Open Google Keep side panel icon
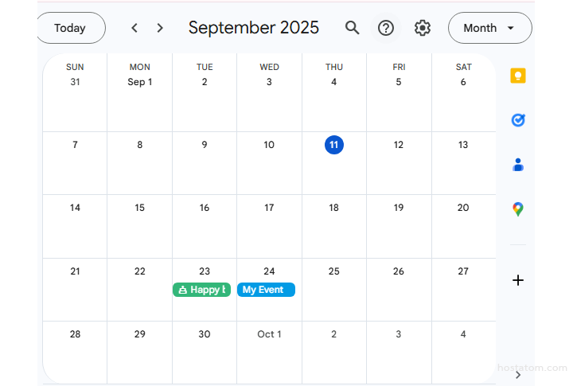The width and height of the screenshot is (573, 386). tap(518, 76)
